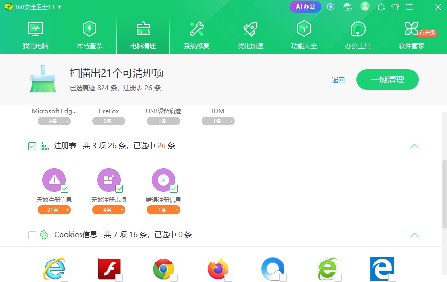Viewport: 447px width, 282px height.
Task: Check the Cookies信息 section checkbox
Action: [x=32, y=235]
